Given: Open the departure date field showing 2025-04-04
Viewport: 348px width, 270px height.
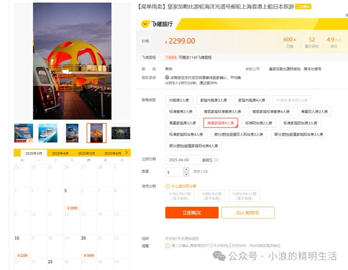Looking at the screenshot, I should click(x=192, y=160).
